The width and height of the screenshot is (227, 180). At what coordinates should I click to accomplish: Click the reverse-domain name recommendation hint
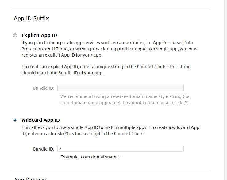point(125,96)
